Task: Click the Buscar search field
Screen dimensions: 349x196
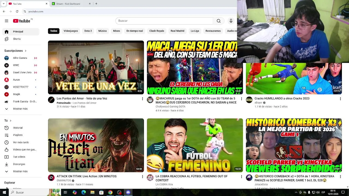Action: pos(164,21)
